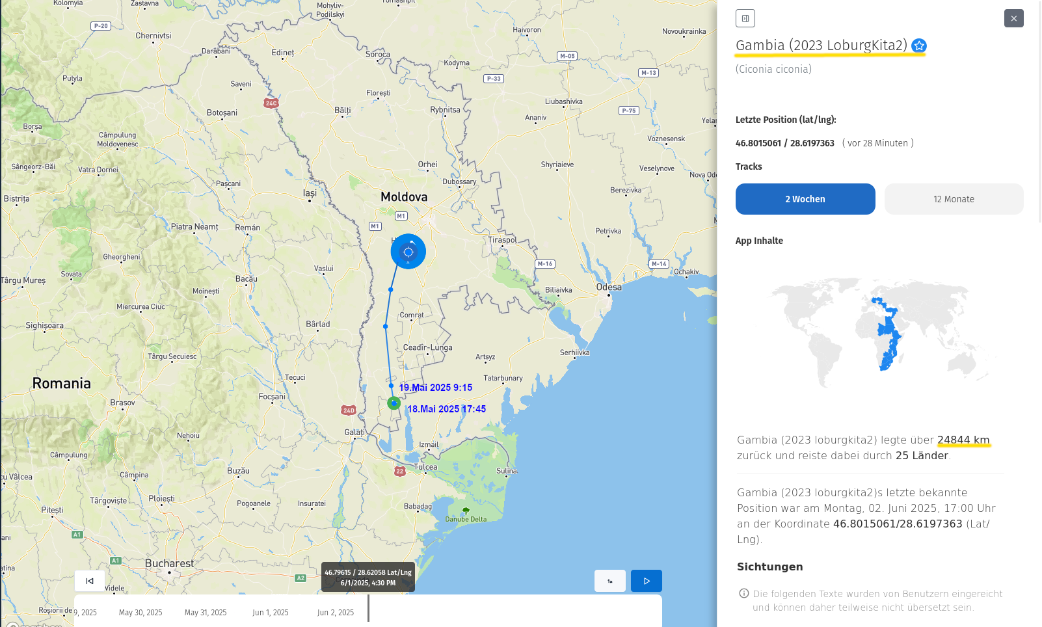The width and height of the screenshot is (1042, 627).
Task: Select the 2 Wochen track range
Action: pyautogui.click(x=805, y=199)
